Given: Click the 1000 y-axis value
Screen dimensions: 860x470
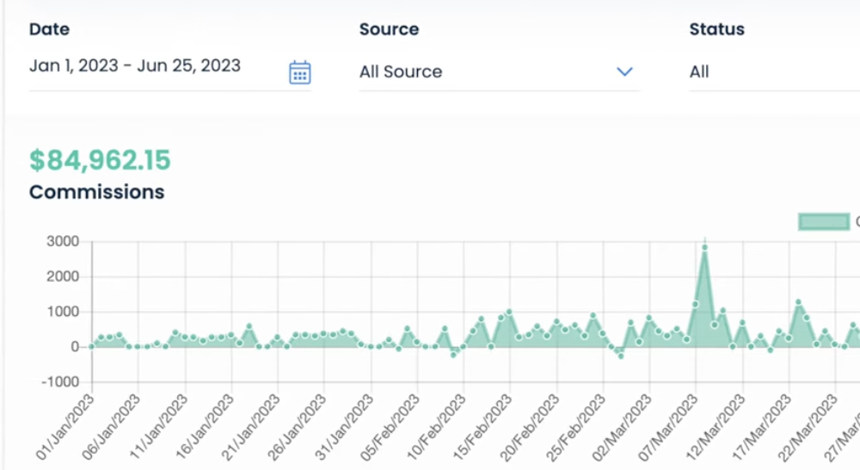Looking at the screenshot, I should click(x=63, y=312).
